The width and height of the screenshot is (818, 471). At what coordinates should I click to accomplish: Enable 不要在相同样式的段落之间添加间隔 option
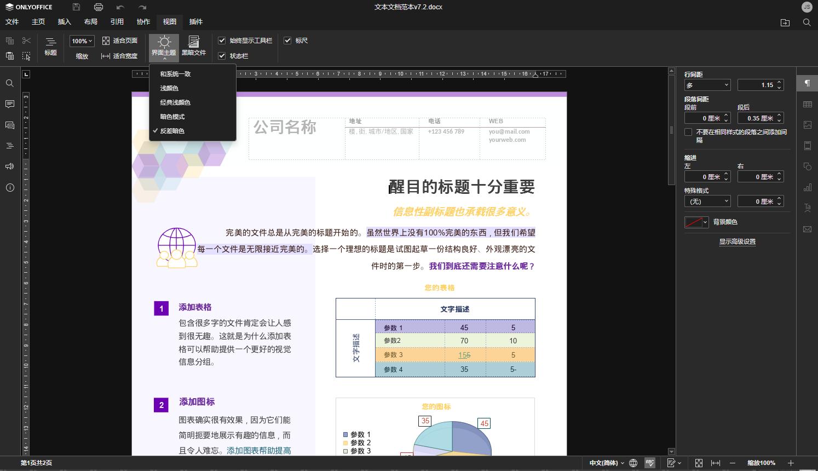tap(688, 131)
